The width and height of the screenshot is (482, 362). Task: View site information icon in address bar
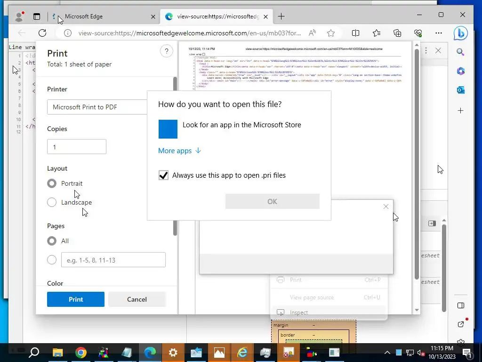tap(68, 33)
